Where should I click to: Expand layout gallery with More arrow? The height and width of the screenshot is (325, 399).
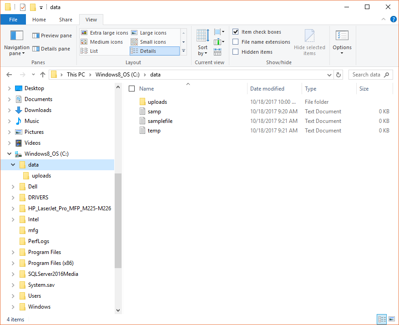click(183, 51)
